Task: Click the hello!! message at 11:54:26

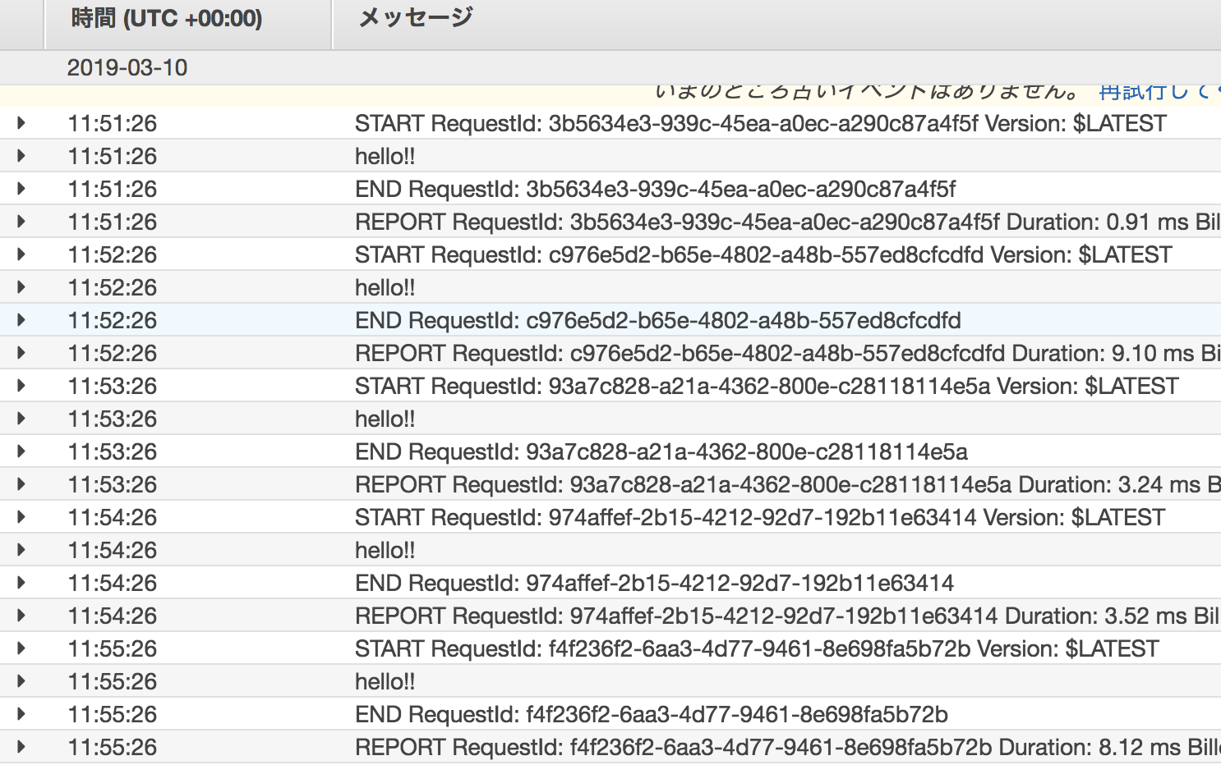Action: 385,550
